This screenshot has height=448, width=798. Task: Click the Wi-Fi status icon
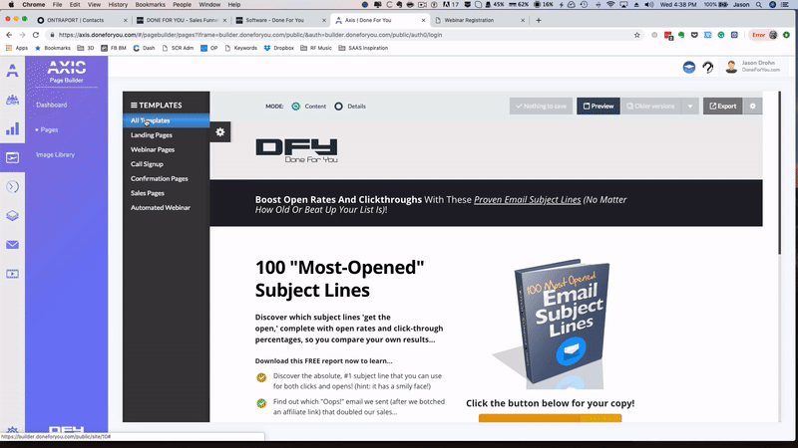click(x=610, y=5)
